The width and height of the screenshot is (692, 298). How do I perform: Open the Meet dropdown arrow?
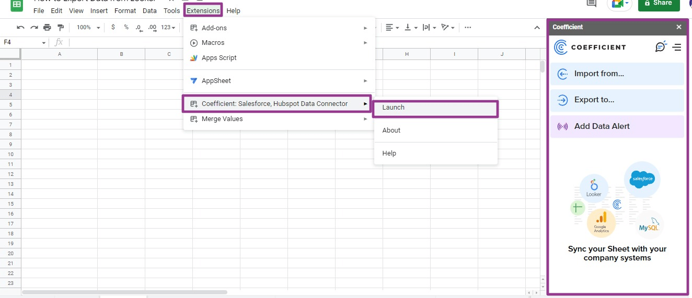(627, 3)
